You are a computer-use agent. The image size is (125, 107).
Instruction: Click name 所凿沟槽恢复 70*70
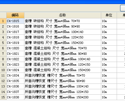coord(62,75)
